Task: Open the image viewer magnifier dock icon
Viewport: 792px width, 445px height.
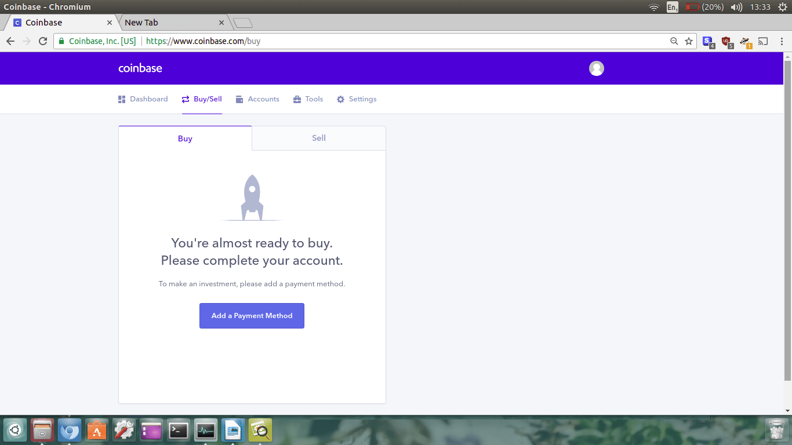Action: click(x=260, y=431)
